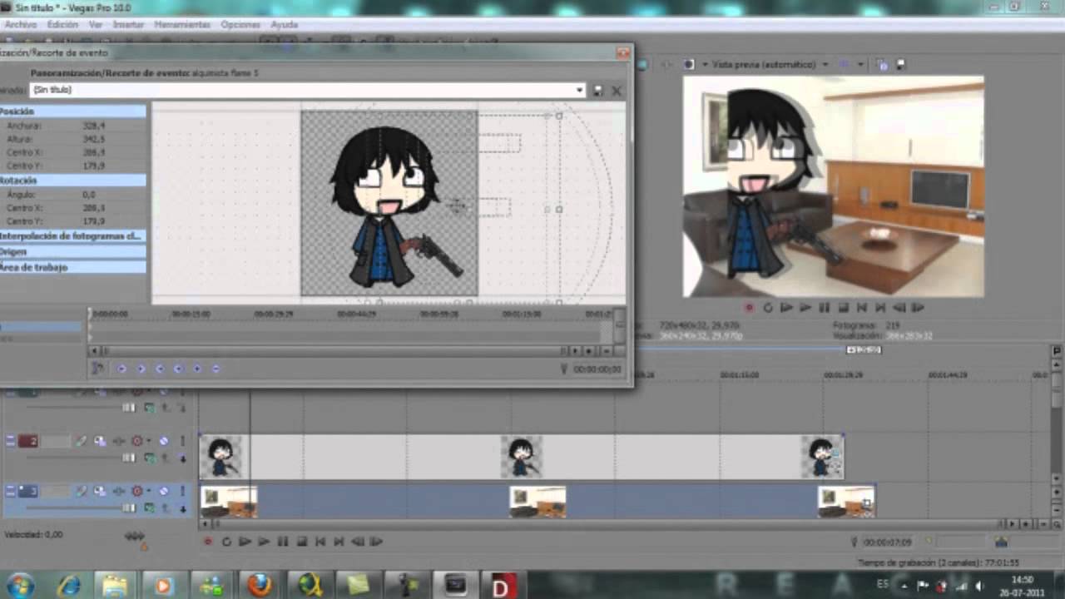Start recording from main transport bar
This screenshot has height=599, width=1065.
click(x=208, y=542)
